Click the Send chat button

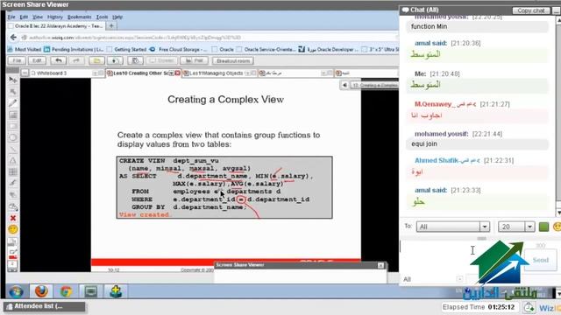click(540, 261)
